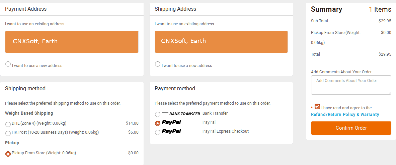
Task: Select the PayPal payment radio button
Action: coord(158,123)
